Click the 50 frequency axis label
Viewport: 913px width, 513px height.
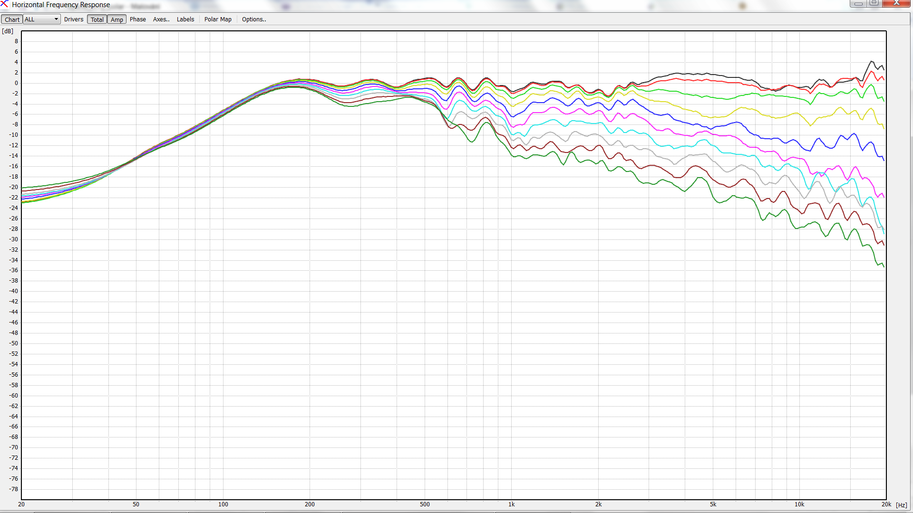(x=136, y=504)
